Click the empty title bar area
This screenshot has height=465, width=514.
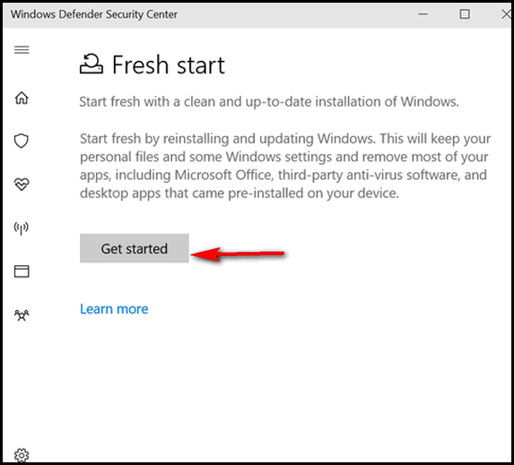click(x=295, y=14)
